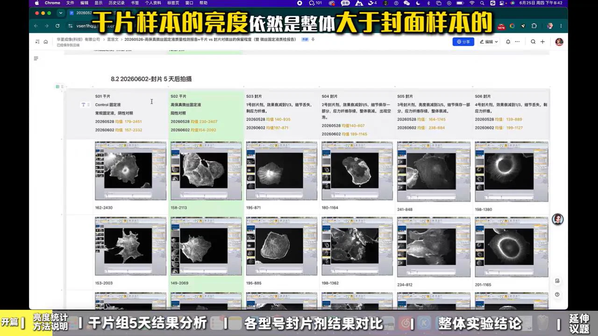Open the 标签页 menu
The height and width of the screenshot is (336, 598).
[173, 3]
